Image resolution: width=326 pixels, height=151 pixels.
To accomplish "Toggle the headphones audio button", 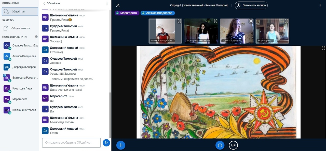I will [x=220, y=145].
